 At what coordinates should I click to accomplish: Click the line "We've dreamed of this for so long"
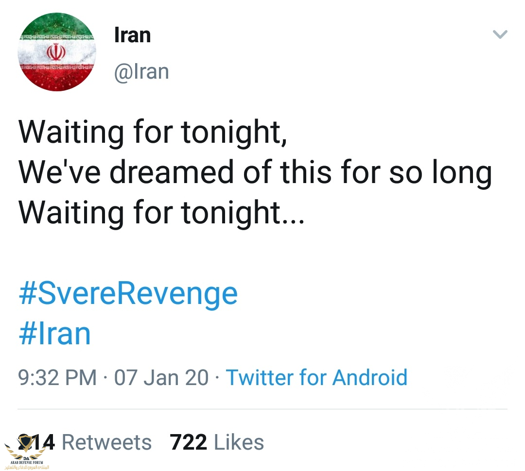(x=255, y=172)
